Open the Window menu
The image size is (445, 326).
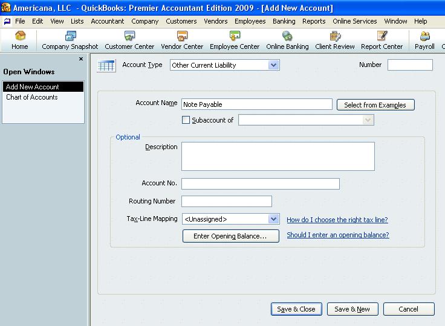(x=395, y=21)
